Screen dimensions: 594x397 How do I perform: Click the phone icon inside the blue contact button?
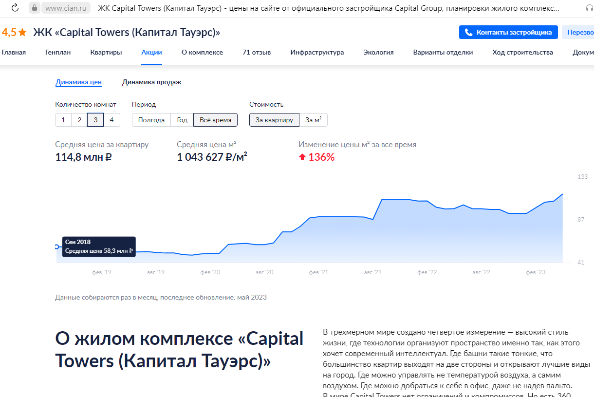pos(469,32)
